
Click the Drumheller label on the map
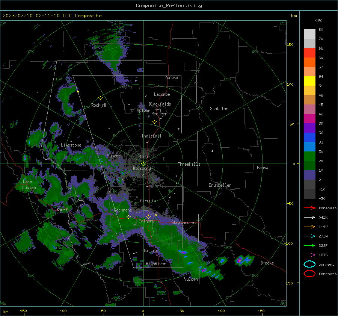[220, 185]
